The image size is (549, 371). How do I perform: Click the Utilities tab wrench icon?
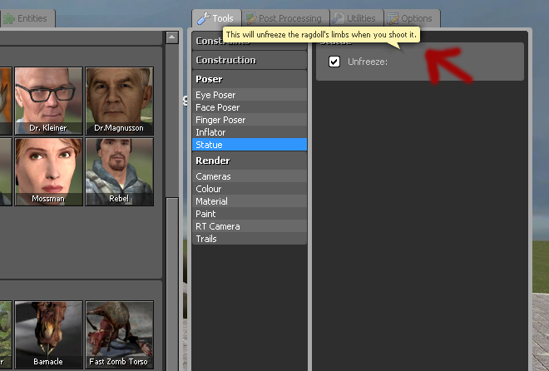click(338, 18)
